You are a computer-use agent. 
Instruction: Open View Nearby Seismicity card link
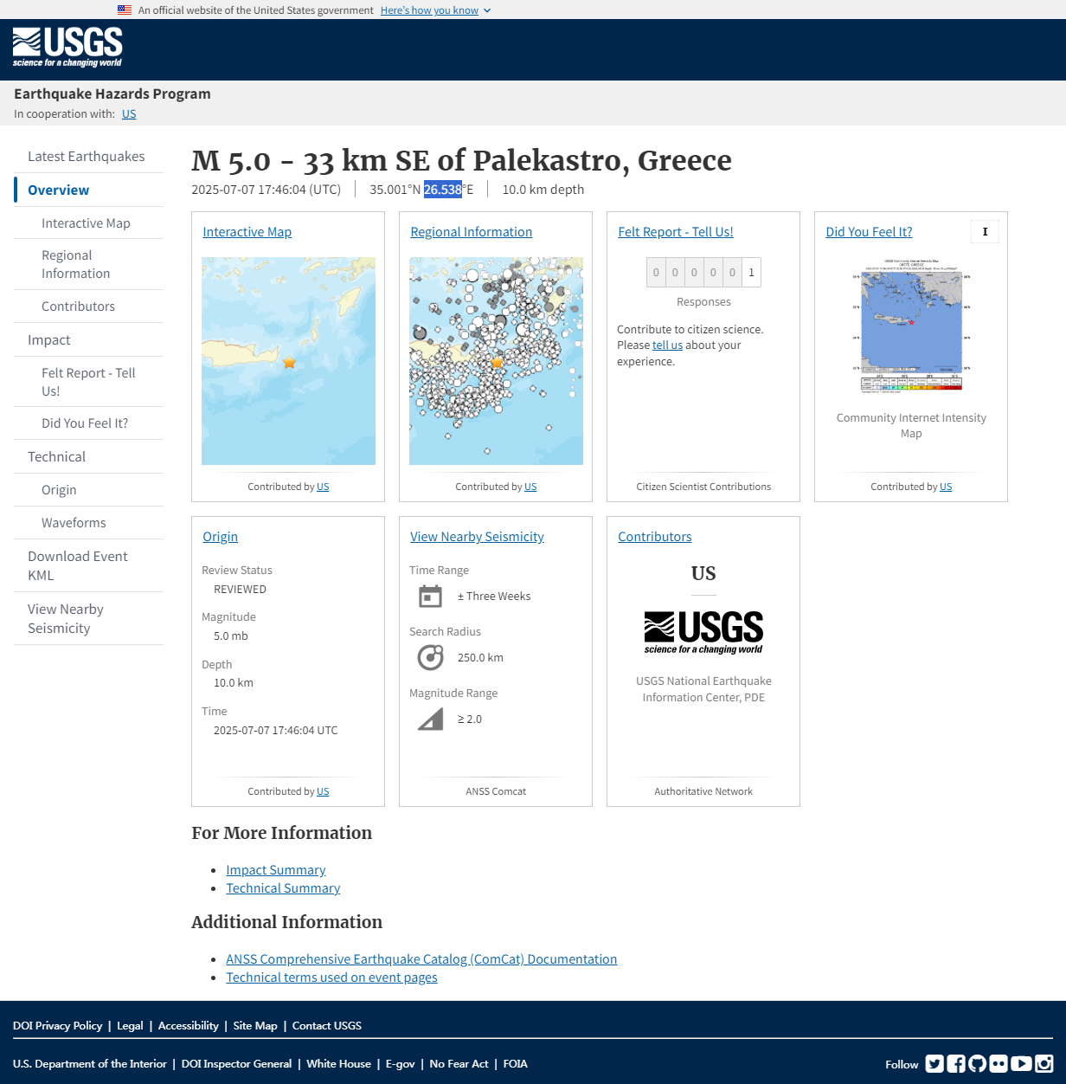(477, 537)
